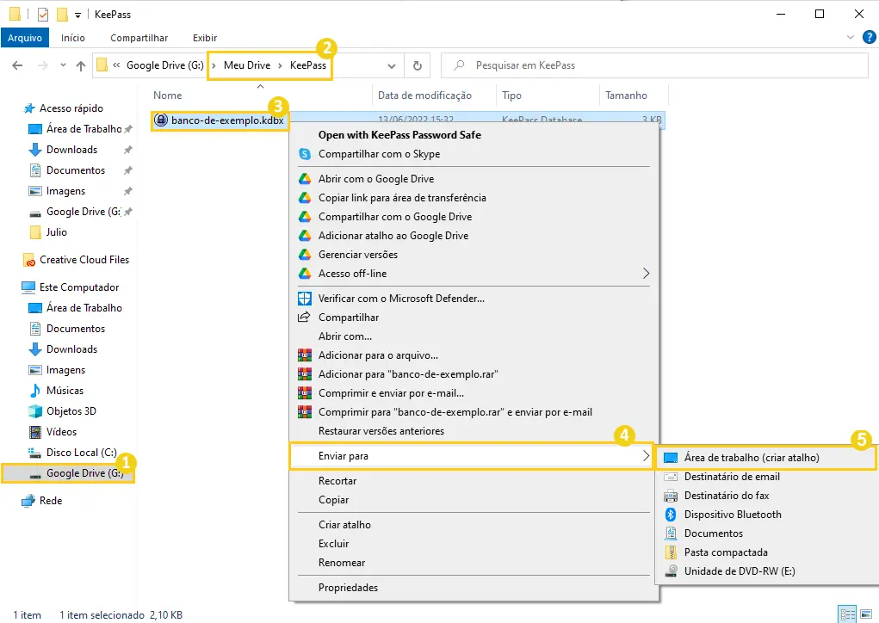Switch to the Início ribbon tab
Screen dimensions: 879x623
click(73, 38)
